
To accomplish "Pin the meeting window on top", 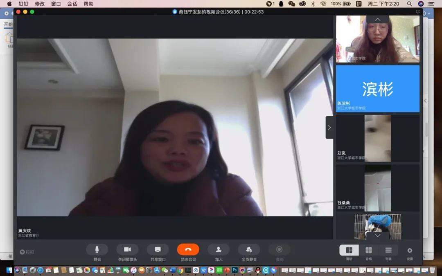I will coord(418,12).
